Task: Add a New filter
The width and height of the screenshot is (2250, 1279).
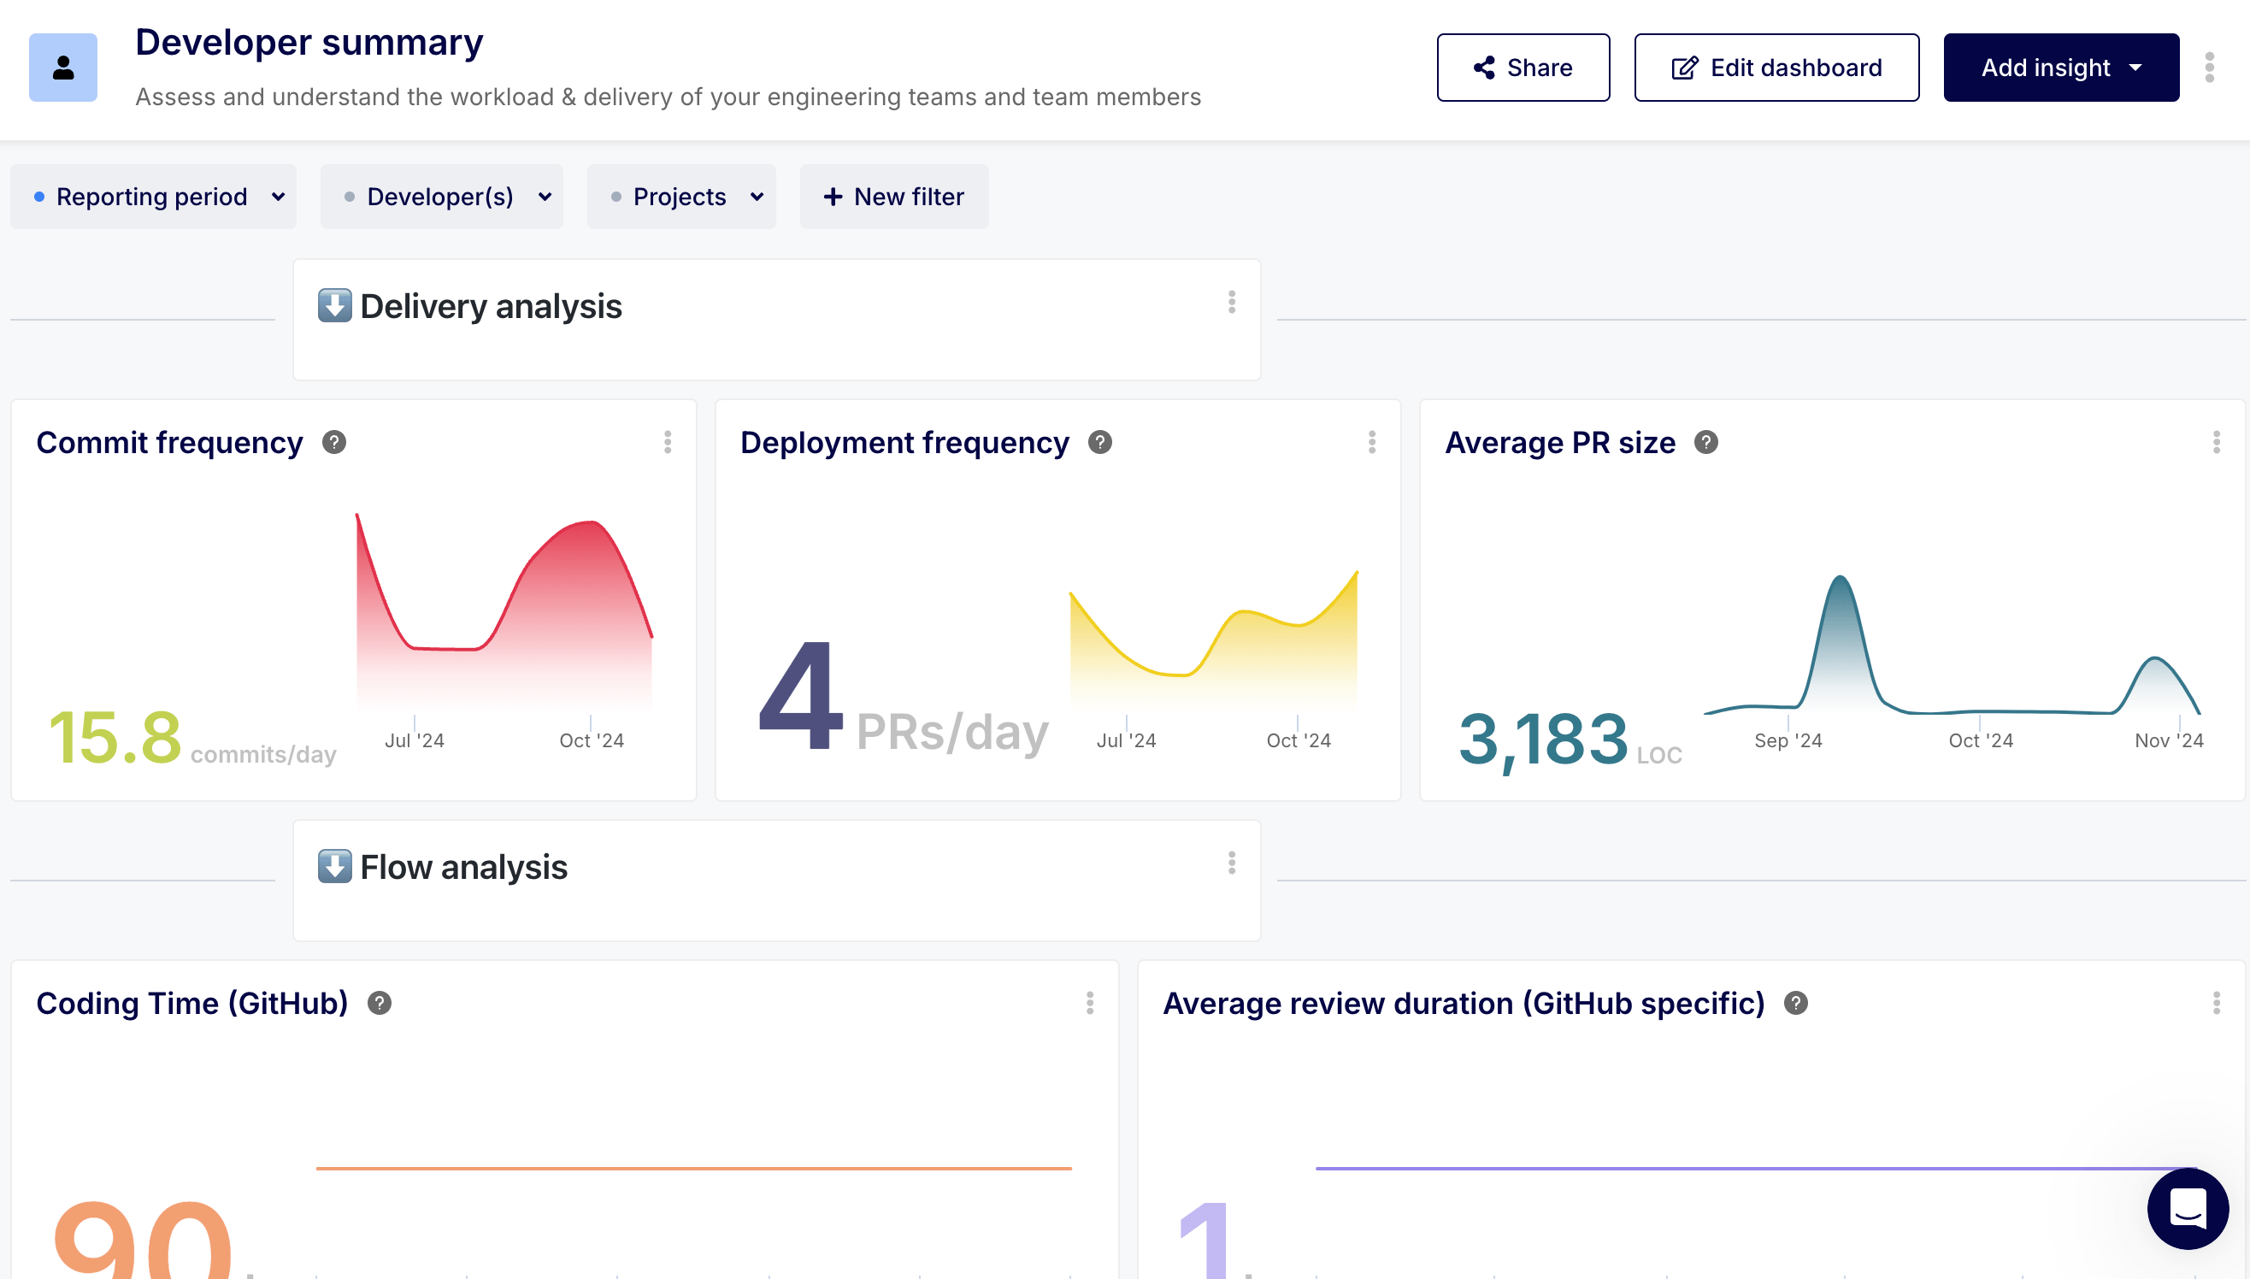Action: [x=894, y=197]
